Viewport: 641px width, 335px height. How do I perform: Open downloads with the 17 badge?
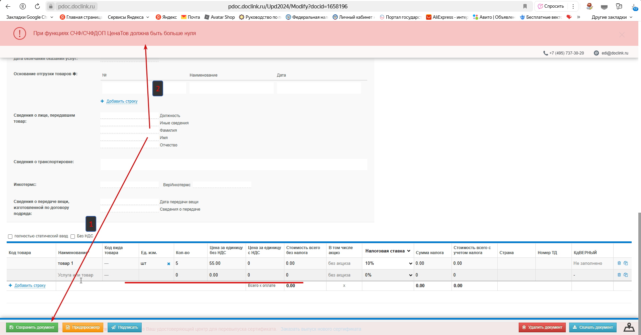coord(634,7)
